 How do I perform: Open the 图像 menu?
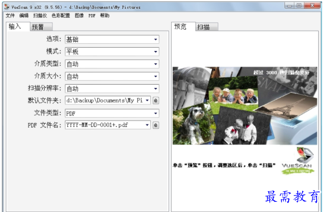(x=79, y=16)
